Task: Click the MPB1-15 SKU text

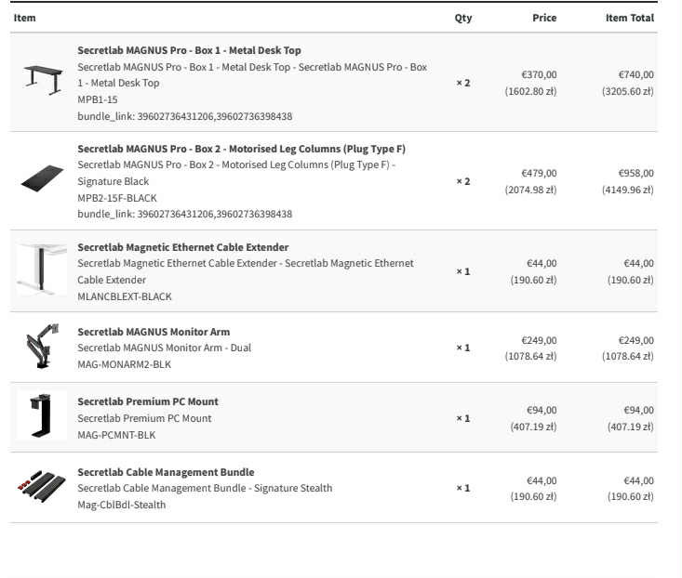Action: (x=97, y=99)
